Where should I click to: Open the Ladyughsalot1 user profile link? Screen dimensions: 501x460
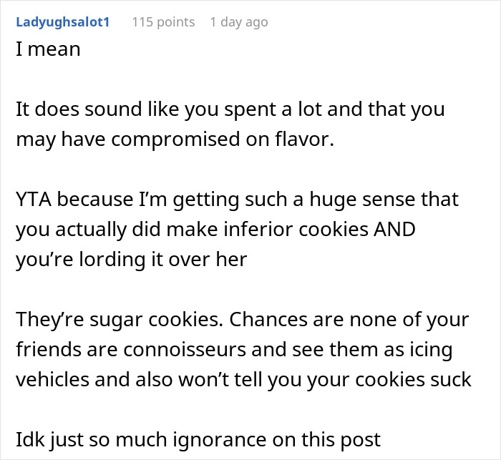click(63, 22)
